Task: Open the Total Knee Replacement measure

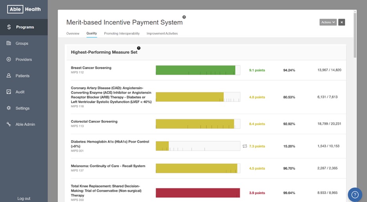Action: tap(106, 191)
